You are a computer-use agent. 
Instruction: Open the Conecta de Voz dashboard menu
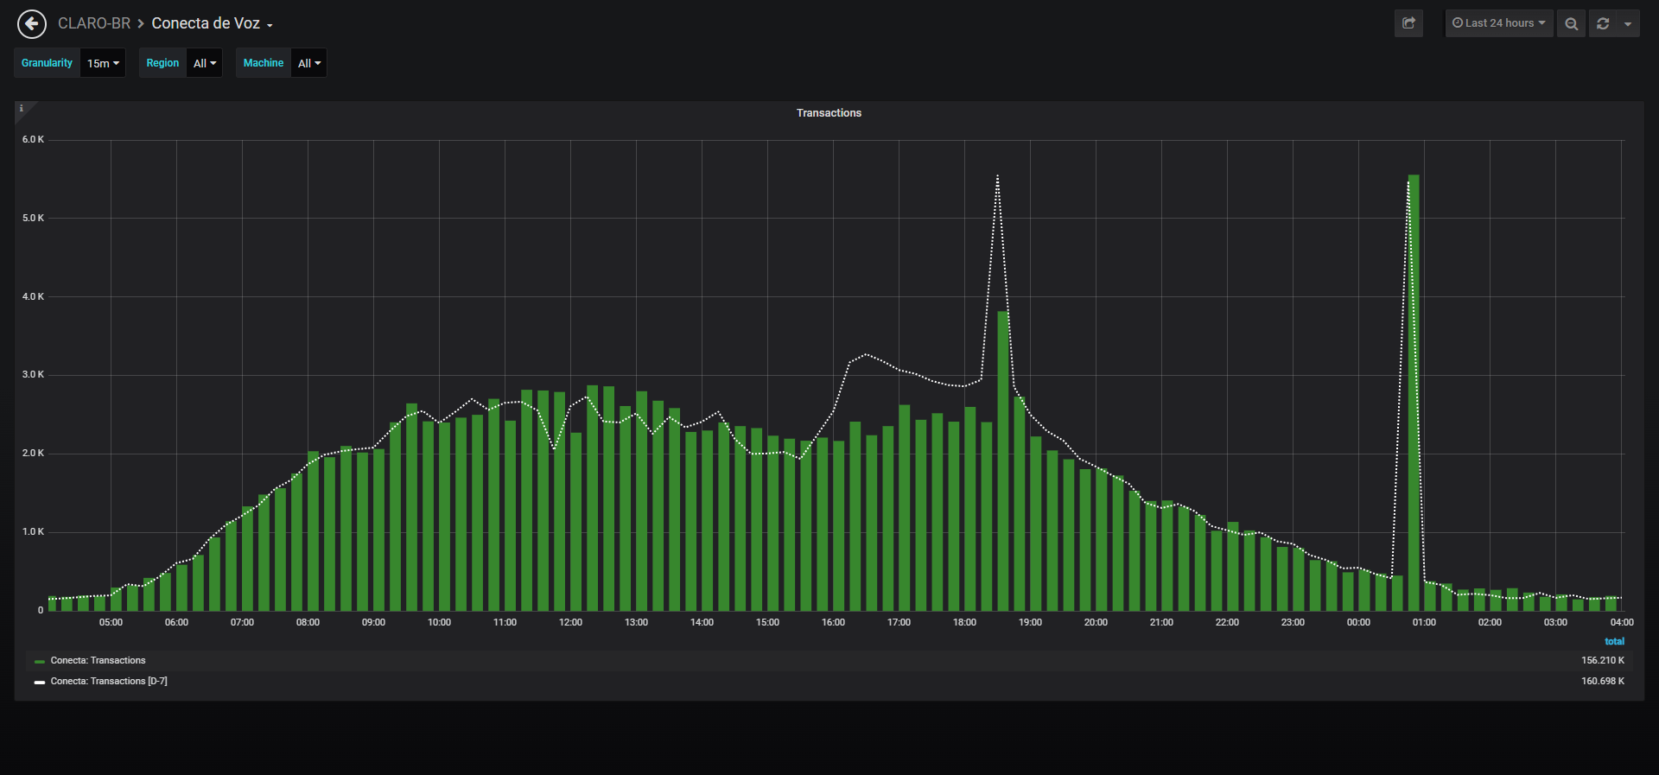click(213, 23)
